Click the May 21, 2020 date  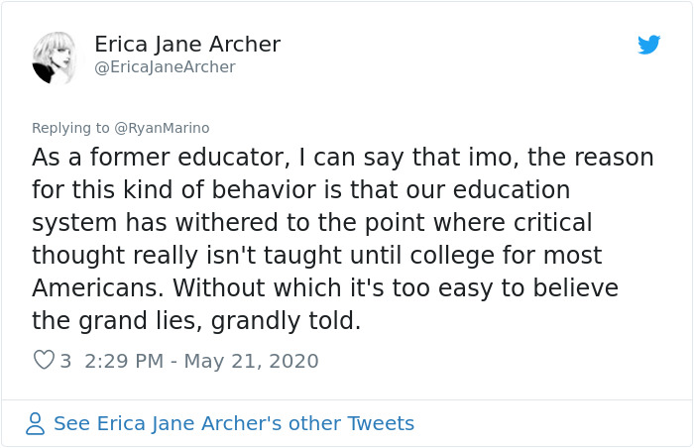click(x=251, y=361)
